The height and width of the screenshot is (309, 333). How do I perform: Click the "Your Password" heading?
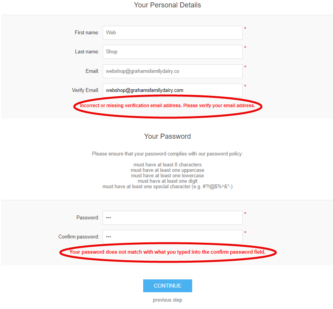167,136
